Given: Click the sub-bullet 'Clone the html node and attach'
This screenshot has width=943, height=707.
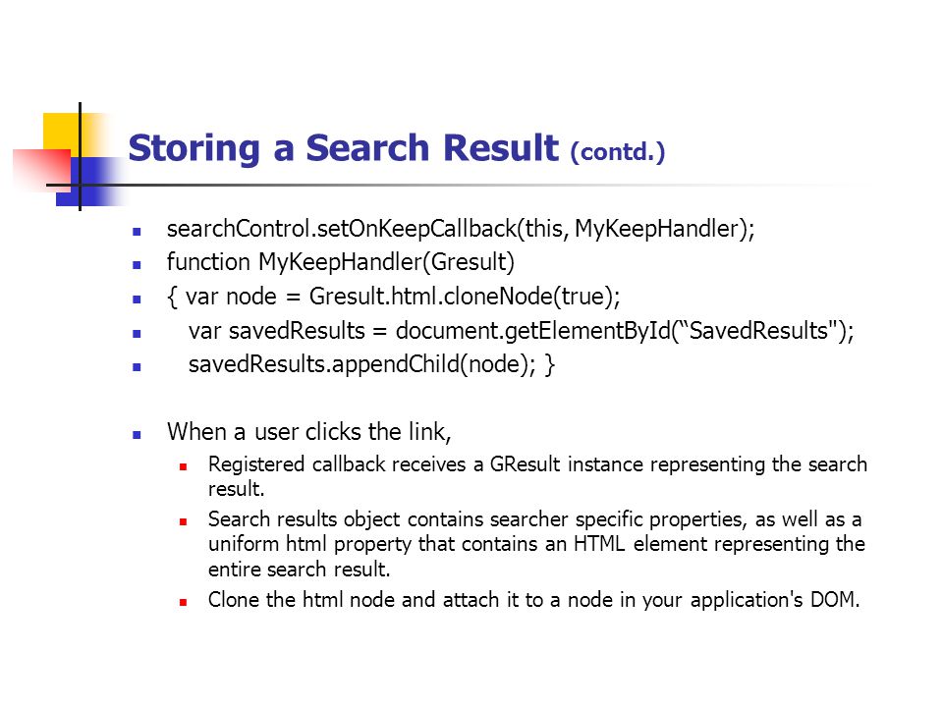Looking at the screenshot, I should [x=534, y=600].
